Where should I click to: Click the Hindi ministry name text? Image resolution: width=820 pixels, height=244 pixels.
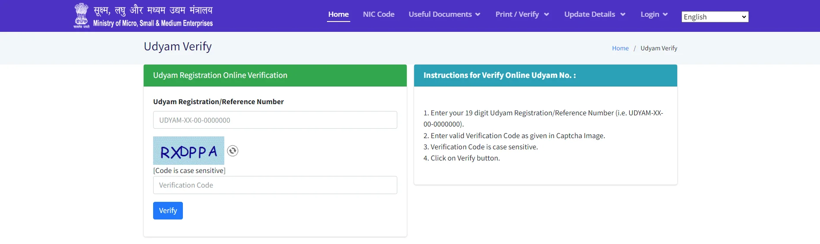[153, 9]
